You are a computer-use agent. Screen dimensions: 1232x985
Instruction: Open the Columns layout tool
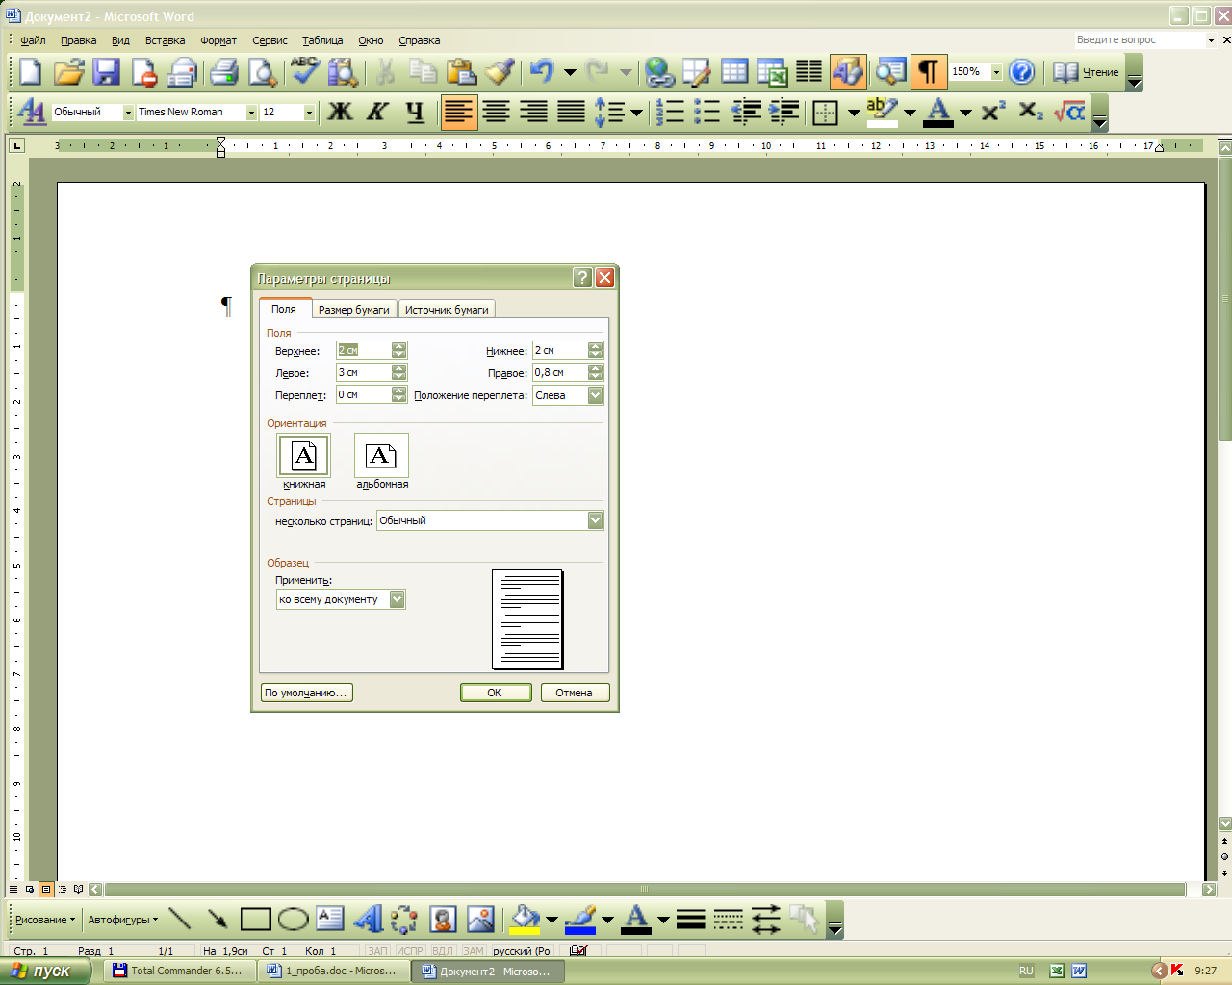(809, 72)
